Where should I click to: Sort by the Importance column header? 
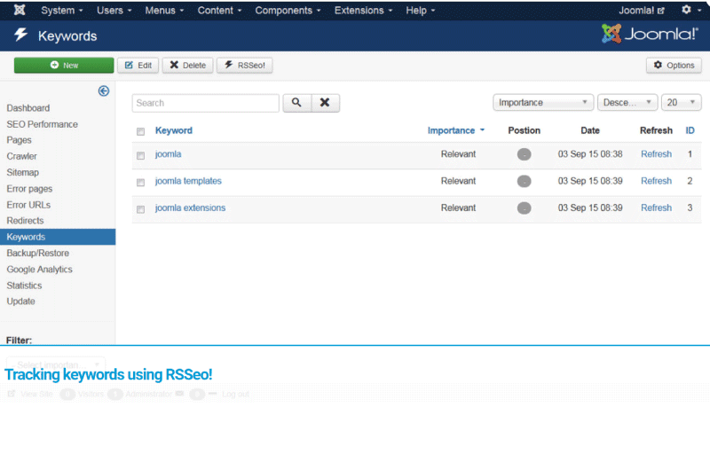(455, 130)
